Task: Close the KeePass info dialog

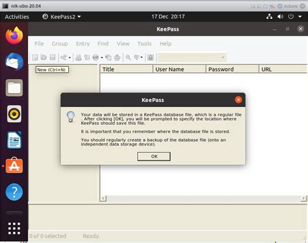Action: 238,99
